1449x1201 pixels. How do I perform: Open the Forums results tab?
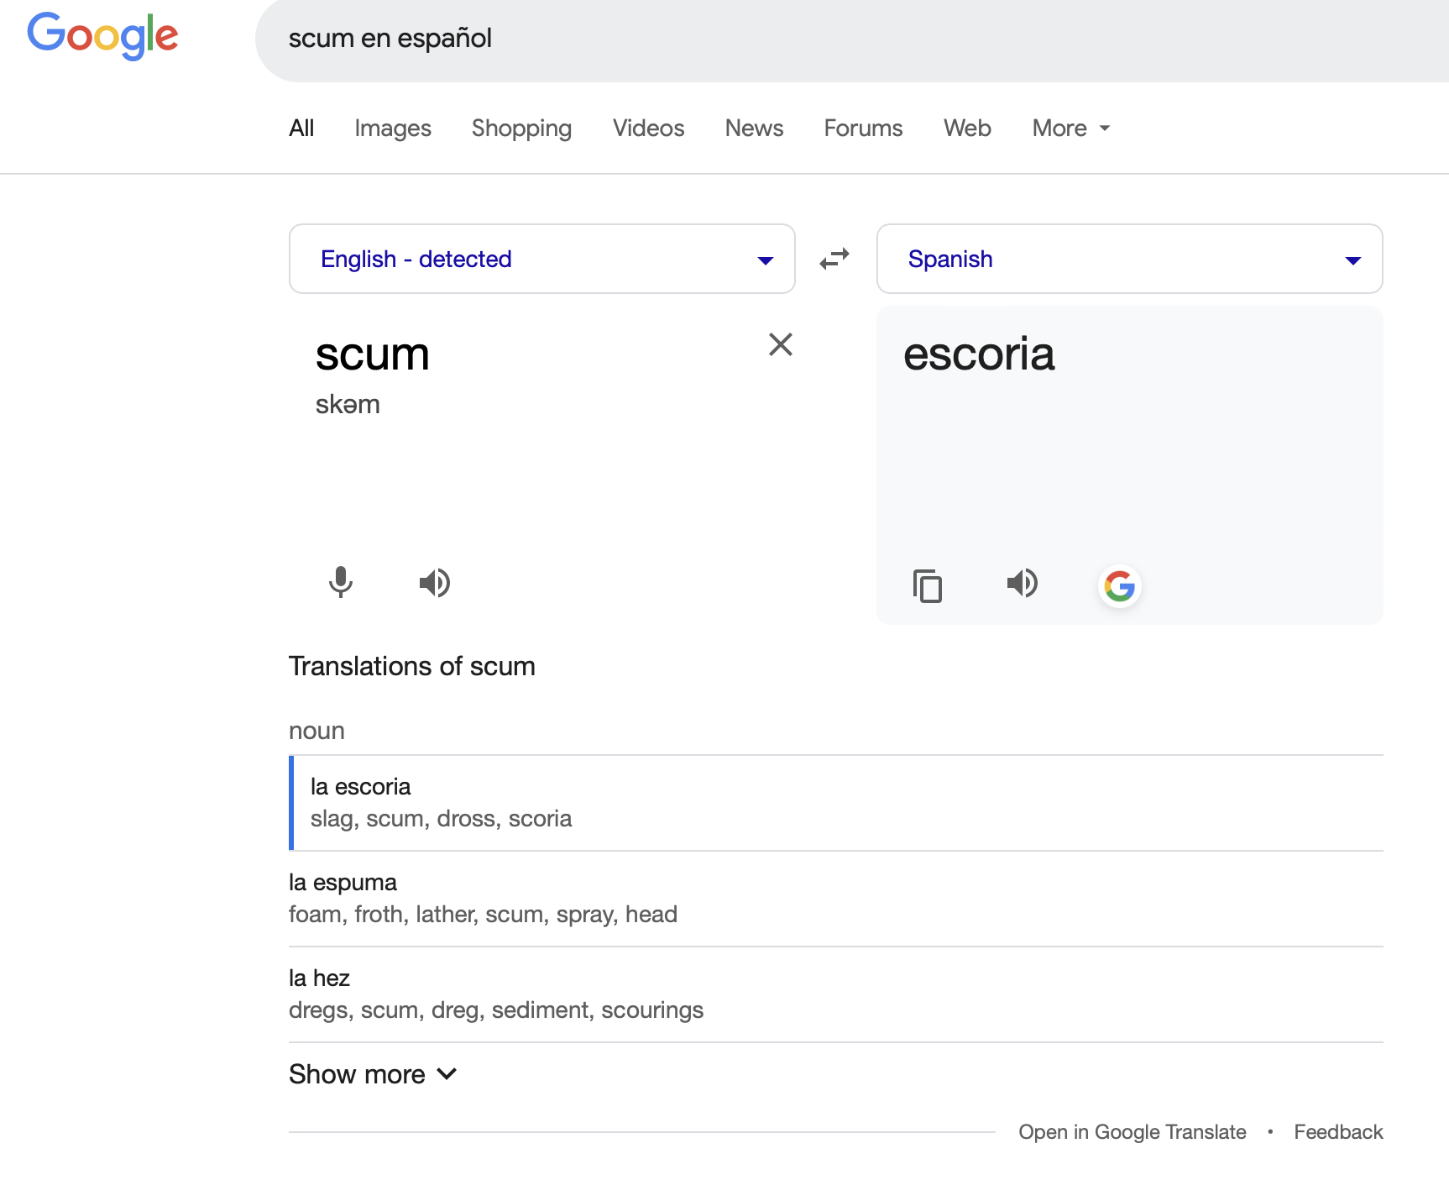(x=863, y=128)
